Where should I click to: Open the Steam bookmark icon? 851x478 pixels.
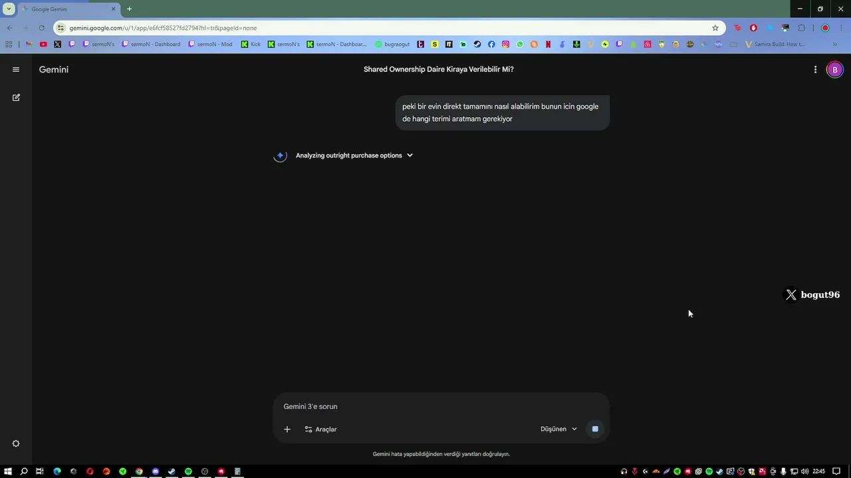(477, 44)
